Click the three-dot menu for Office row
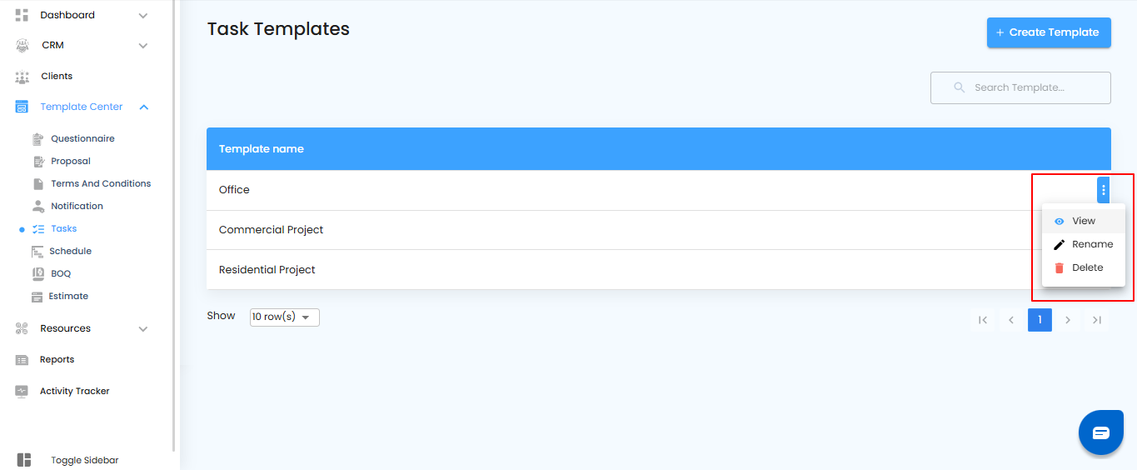Screen dimensions: 1137x470 (1103, 190)
